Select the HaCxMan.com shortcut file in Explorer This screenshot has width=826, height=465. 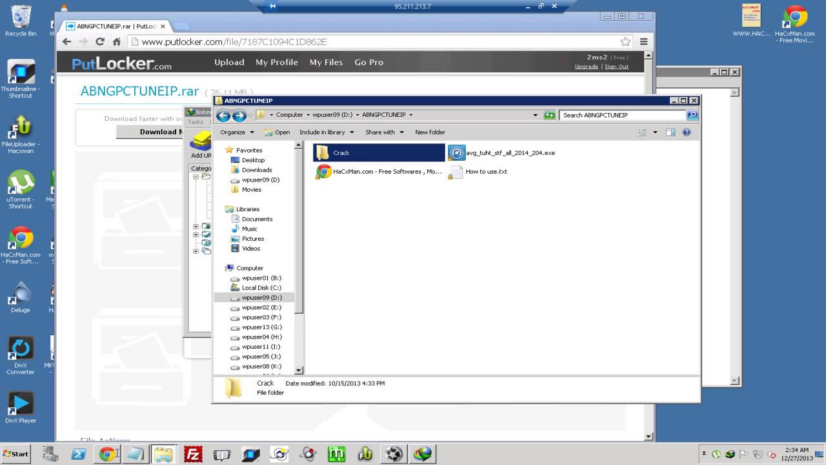(379, 171)
